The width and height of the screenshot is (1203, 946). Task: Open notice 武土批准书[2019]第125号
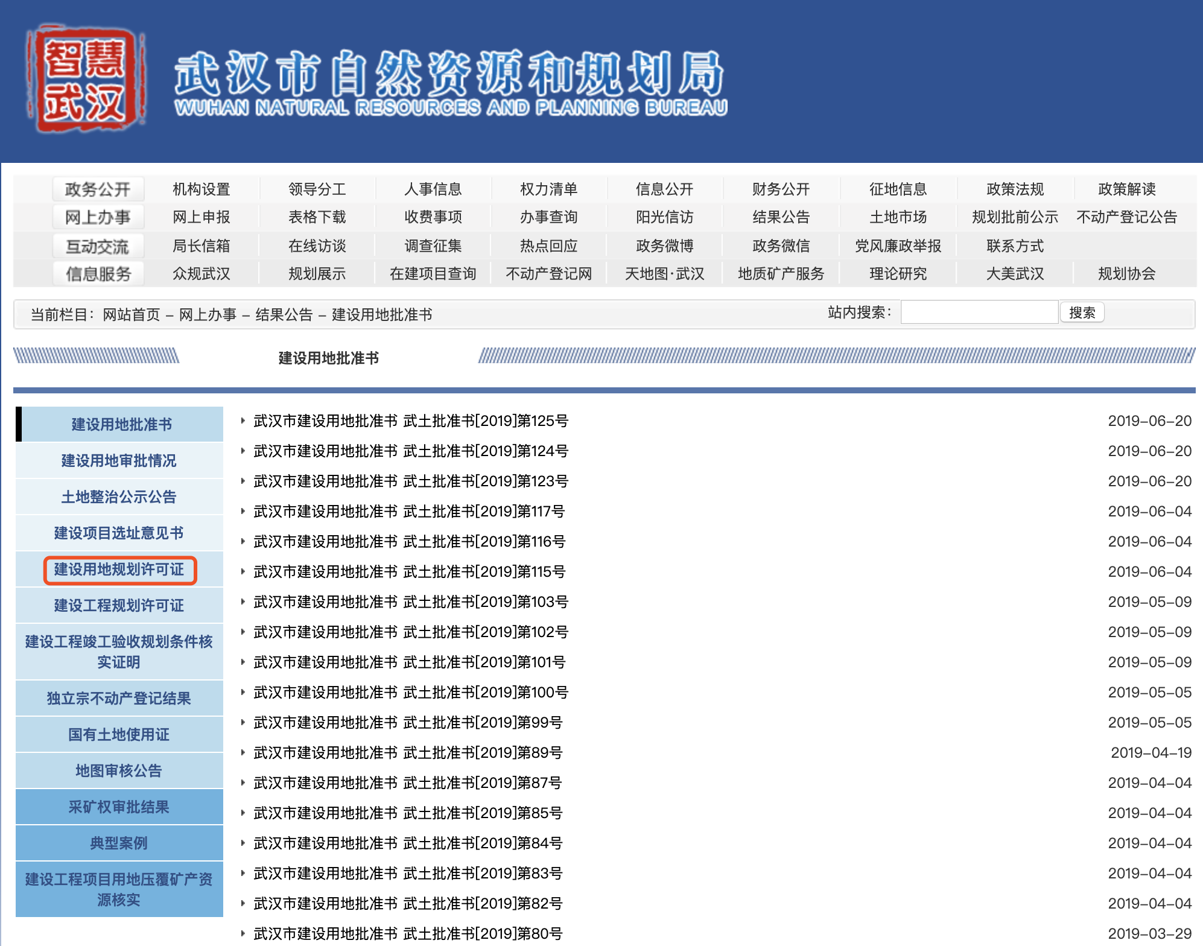(x=411, y=421)
